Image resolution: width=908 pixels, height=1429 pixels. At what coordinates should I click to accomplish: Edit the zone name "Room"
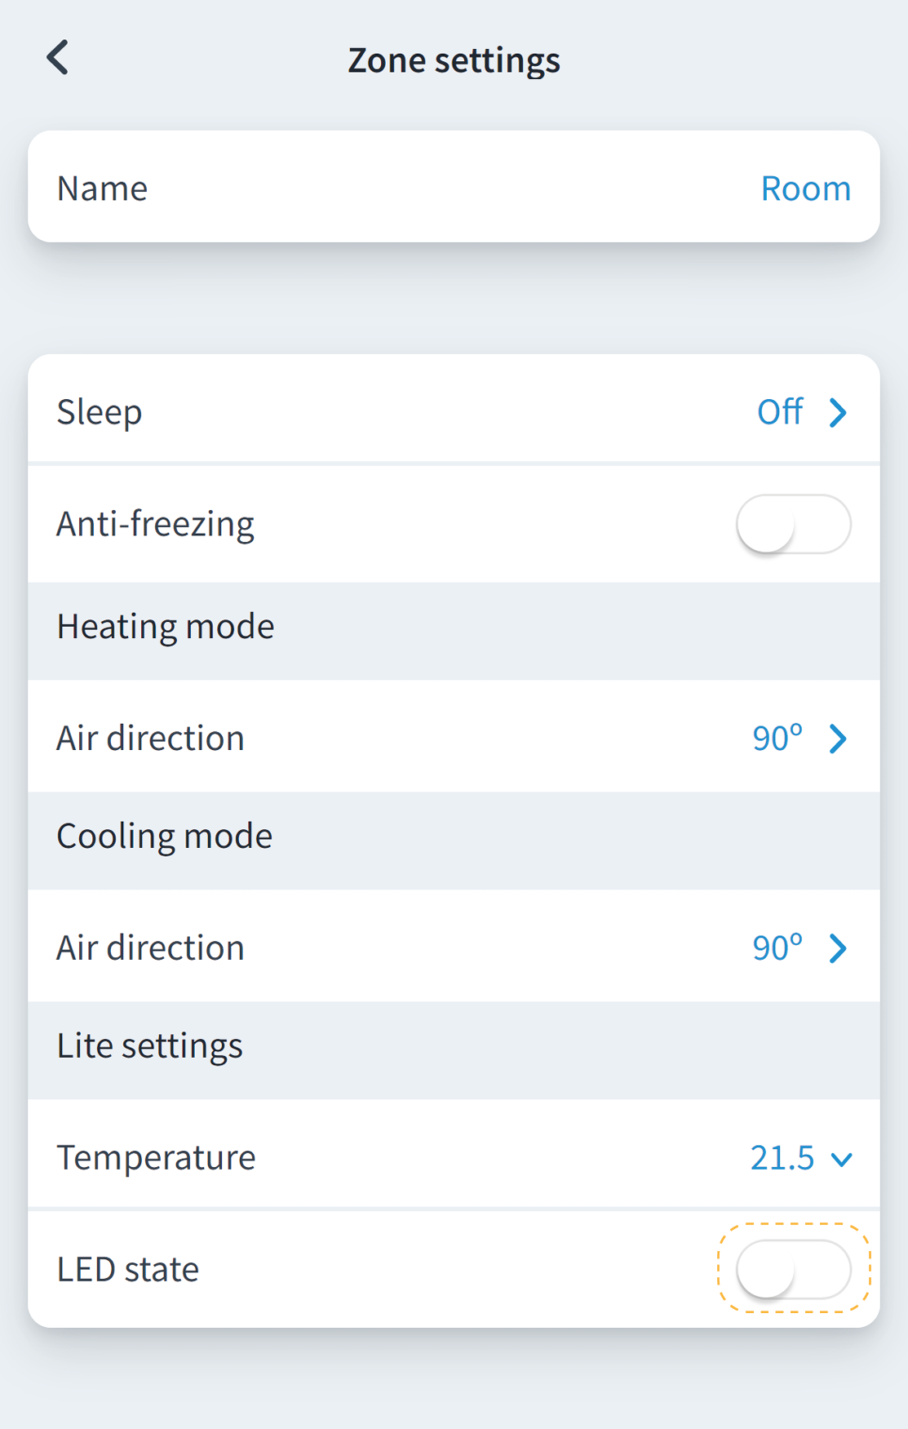point(805,189)
